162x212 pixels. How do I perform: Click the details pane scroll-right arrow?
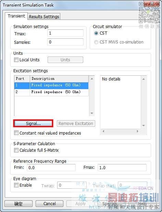point(138,131)
